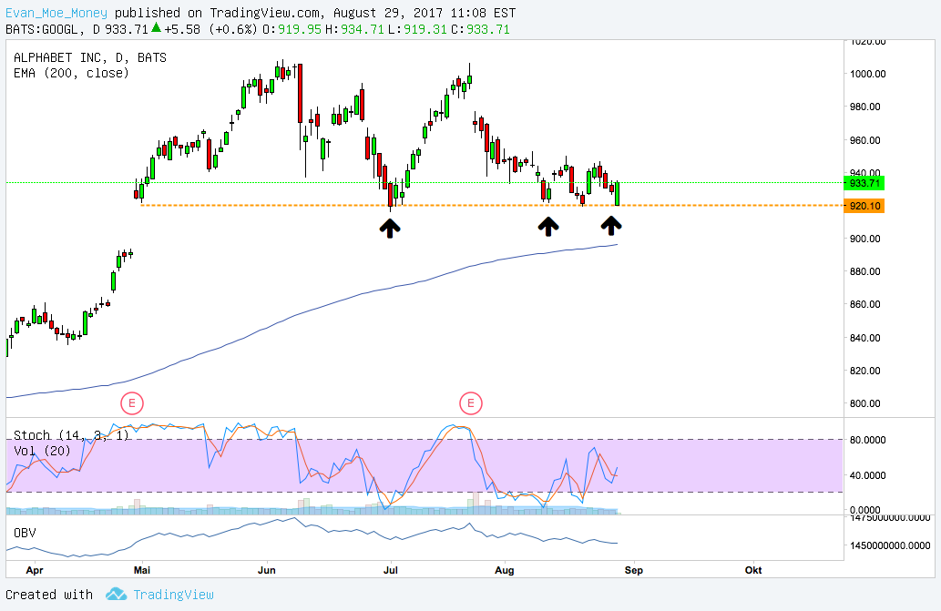Click the L:919.31 low value in header
The width and height of the screenshot is (941, 611).
tap(417, 29)
